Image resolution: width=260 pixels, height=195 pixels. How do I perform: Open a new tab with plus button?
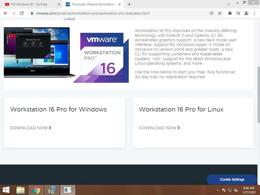[x=129, y=4]
